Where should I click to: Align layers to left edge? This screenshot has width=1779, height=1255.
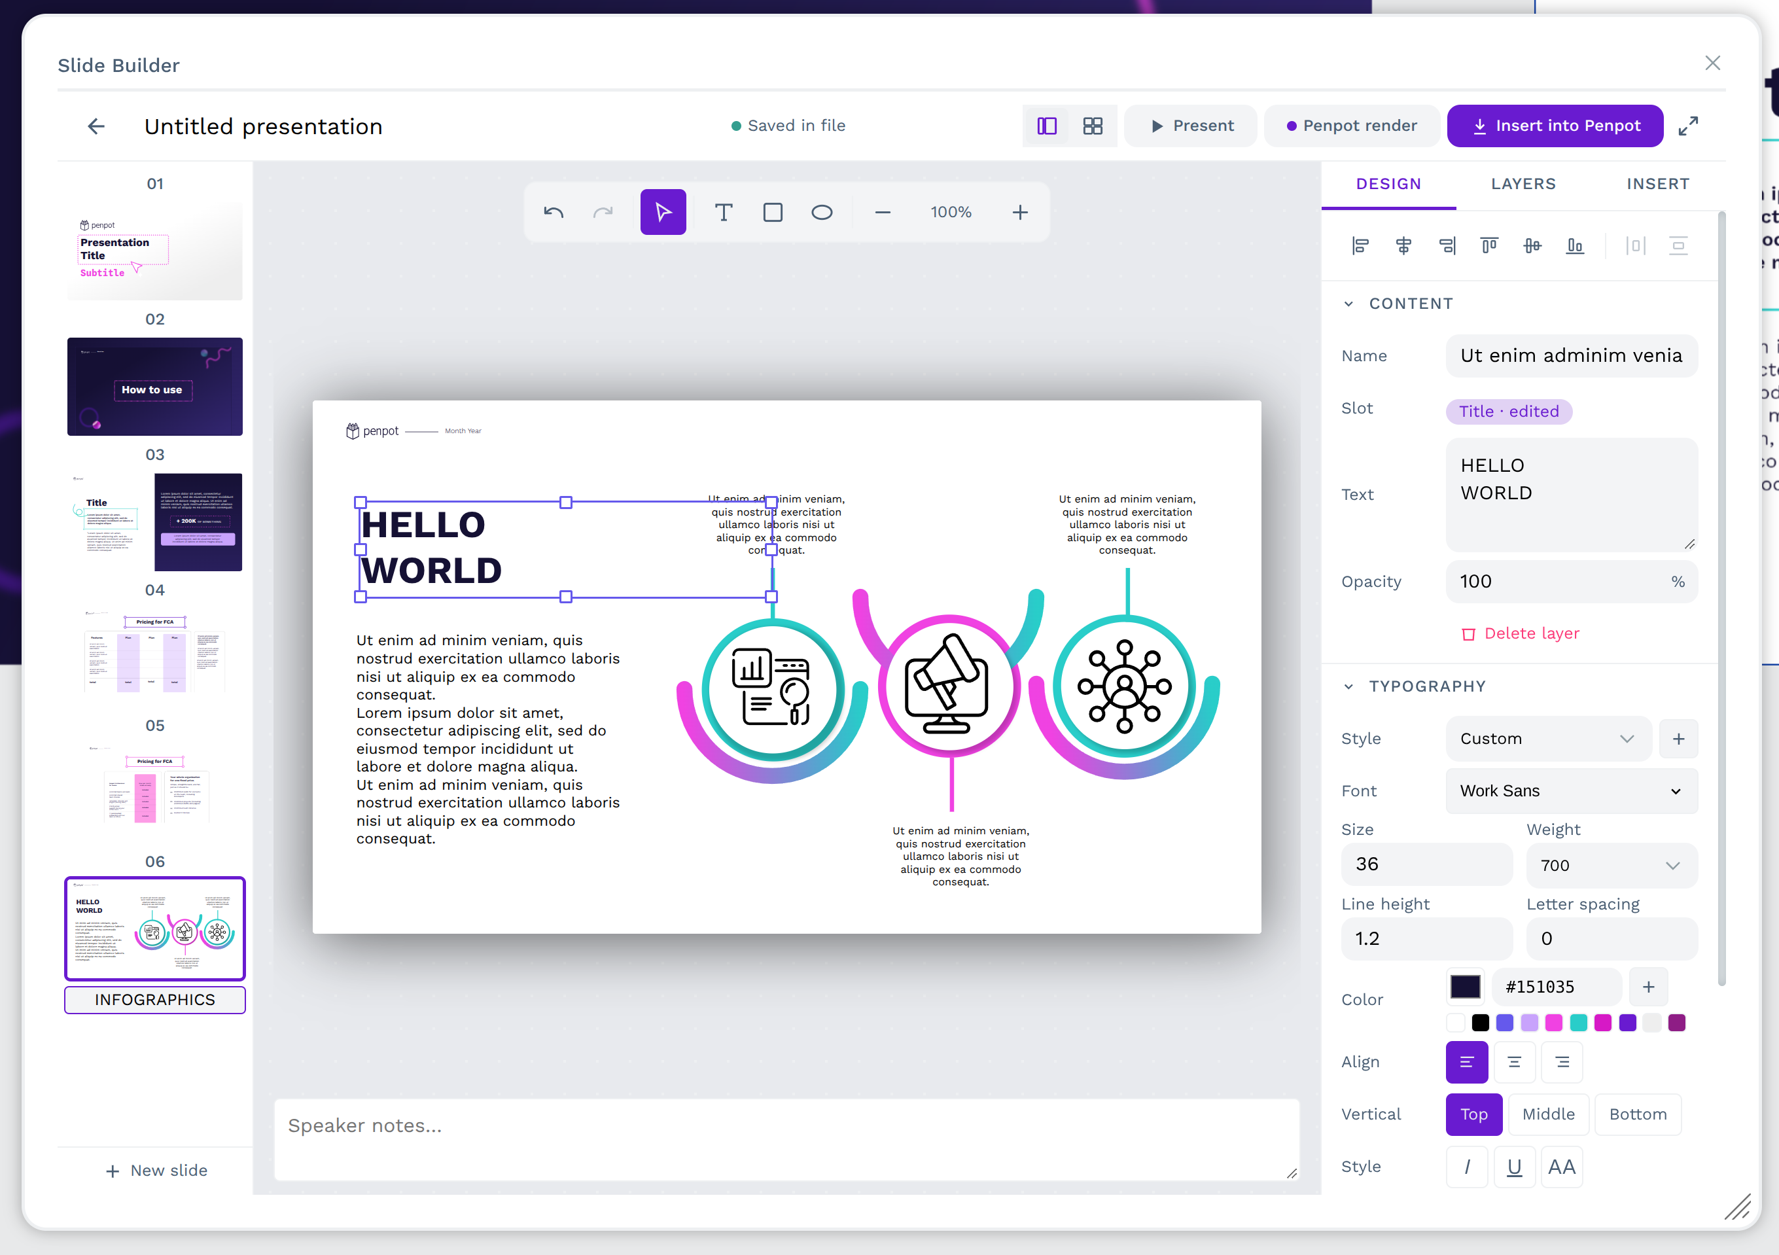click(x=1360, y=246)
